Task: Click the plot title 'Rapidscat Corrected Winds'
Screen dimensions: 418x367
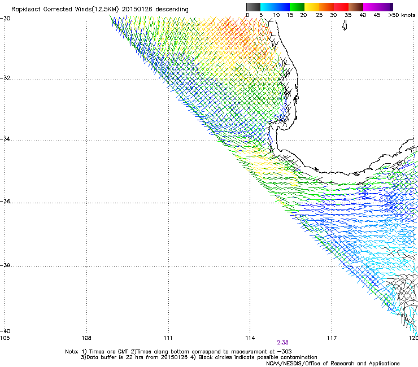Action: (51, 10)
